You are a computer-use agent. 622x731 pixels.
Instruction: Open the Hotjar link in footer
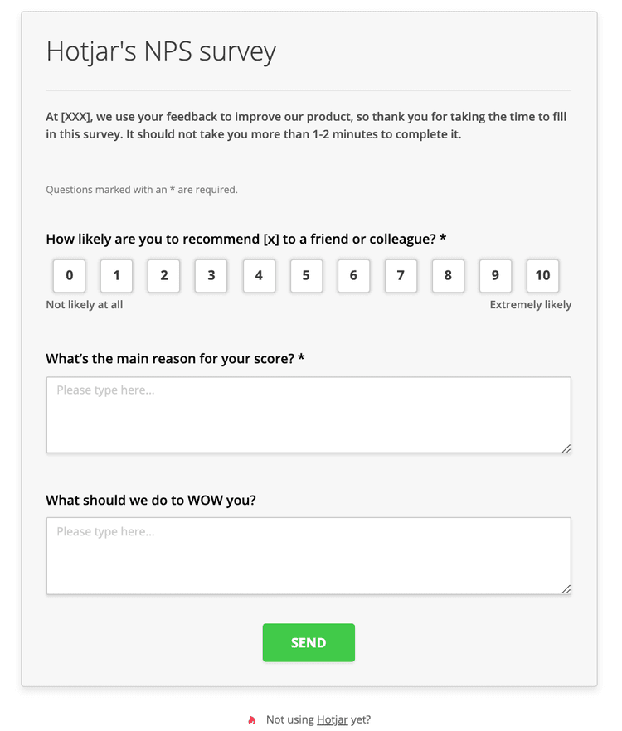coord(332,719)
